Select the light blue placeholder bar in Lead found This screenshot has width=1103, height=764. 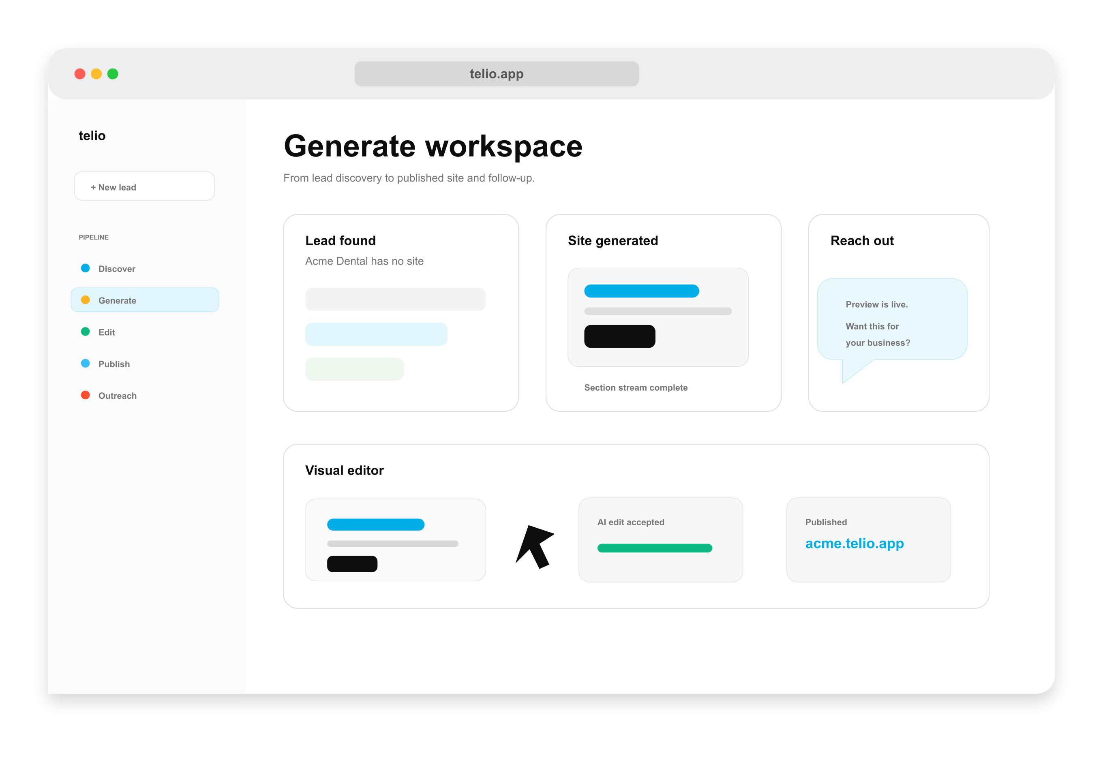click(x=376, y=334)
